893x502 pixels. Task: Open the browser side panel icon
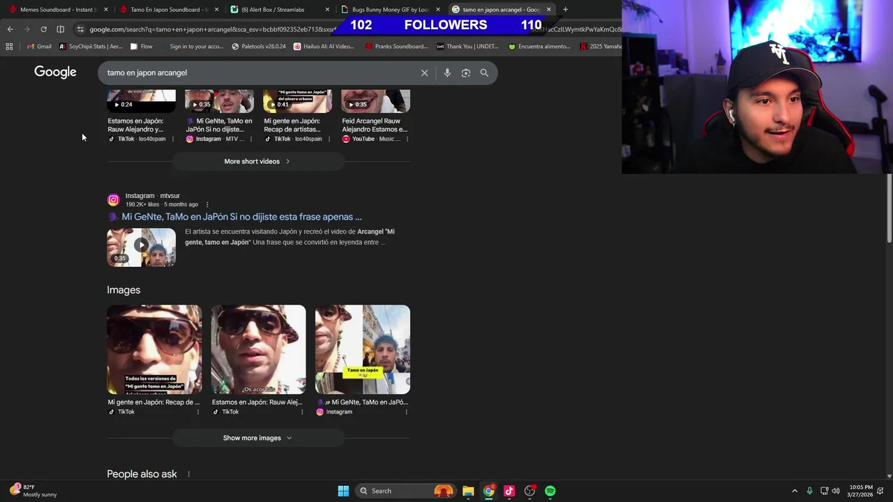click(60, 29)
